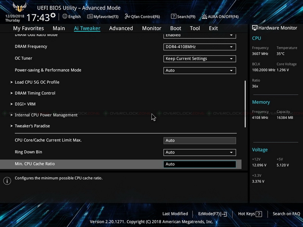The width and height of the screenshot is (303, 227).
Task: Click Core Voltage value 1.296 V
Action: click(283, 70)
